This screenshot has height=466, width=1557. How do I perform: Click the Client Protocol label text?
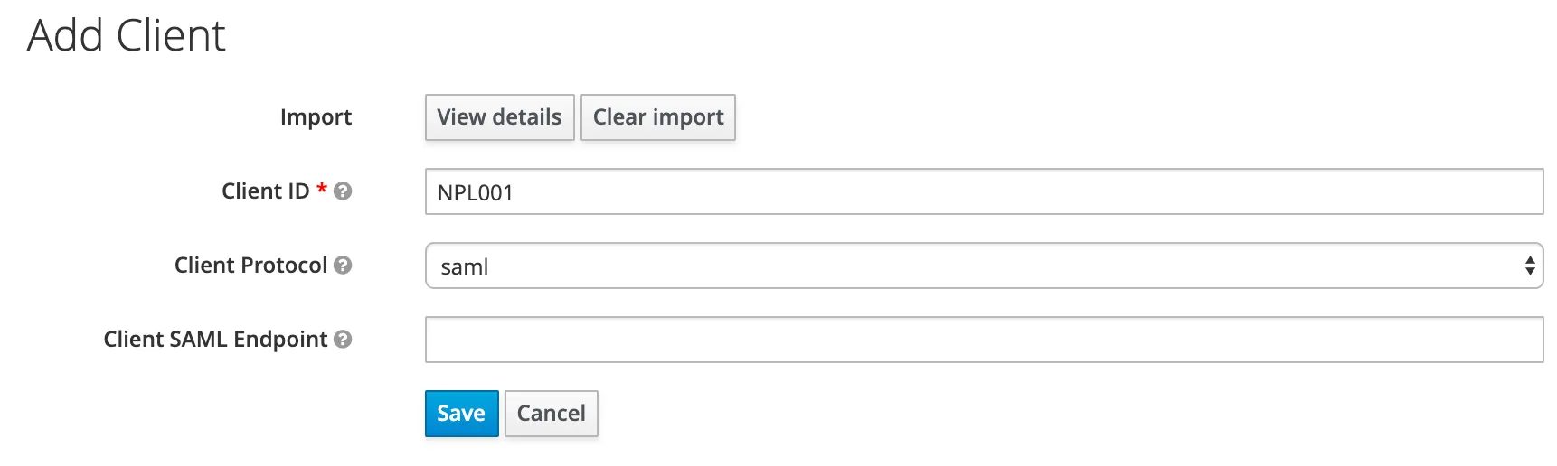coord(250,266)
